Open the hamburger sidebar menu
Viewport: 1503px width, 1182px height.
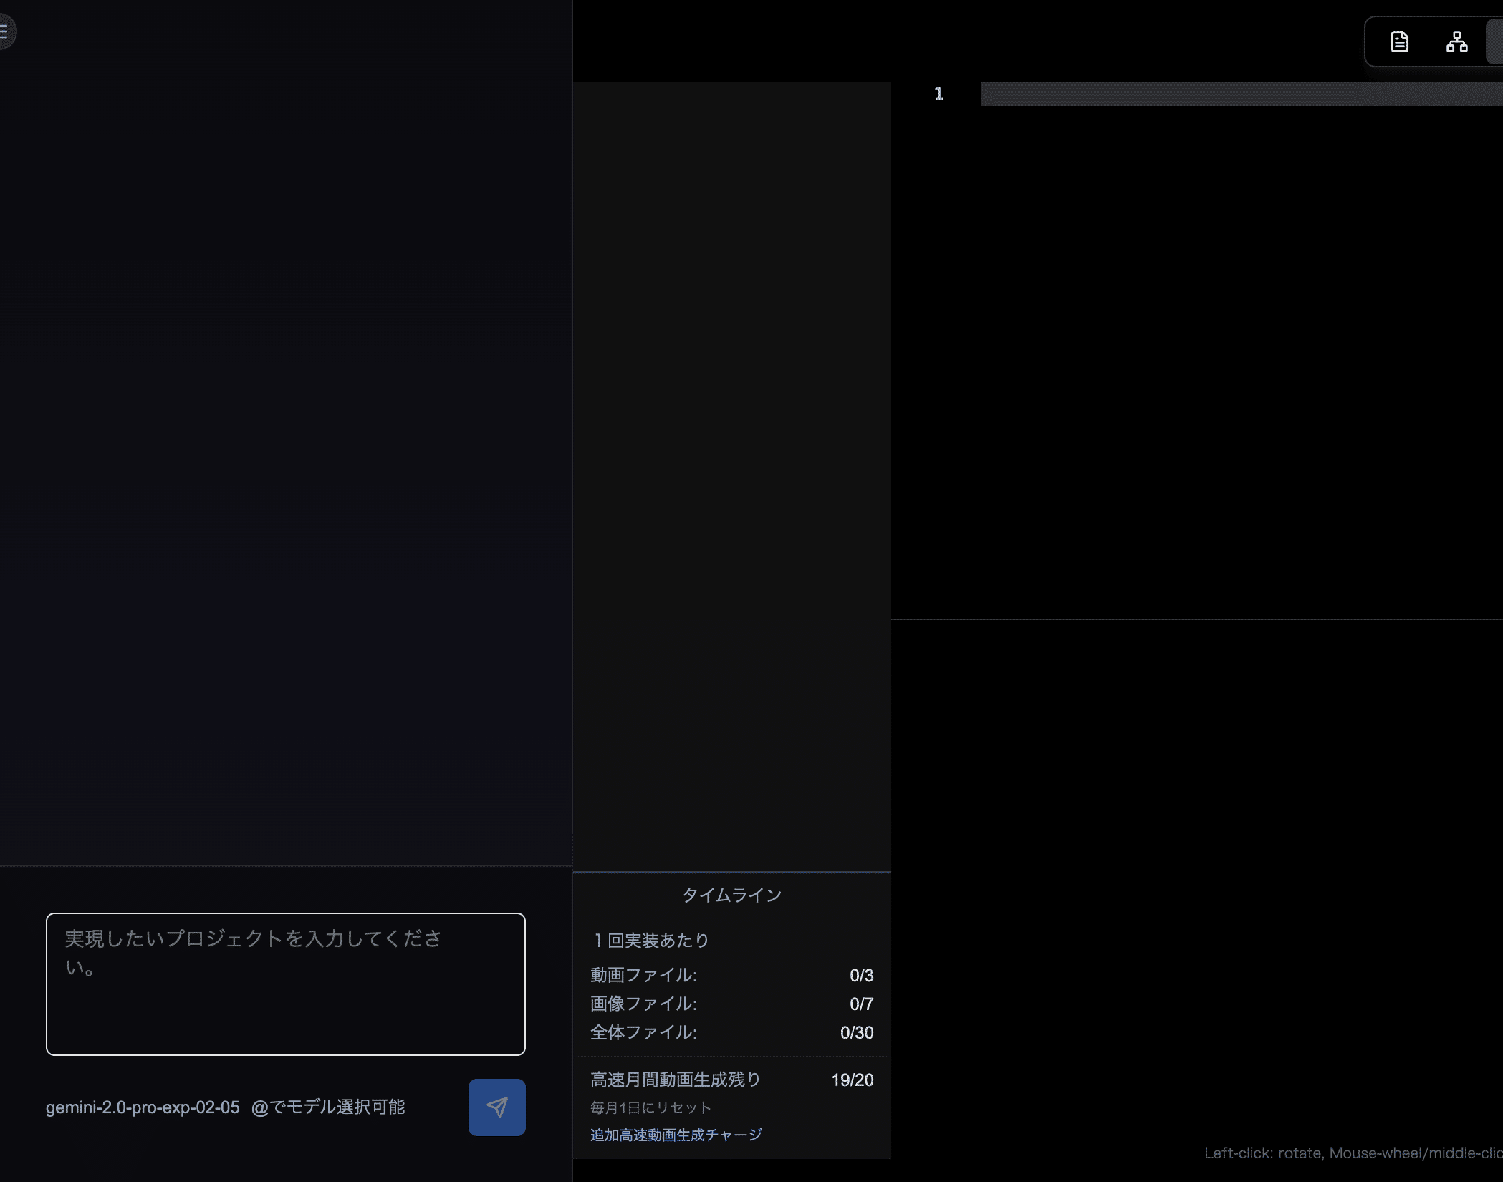5,32
